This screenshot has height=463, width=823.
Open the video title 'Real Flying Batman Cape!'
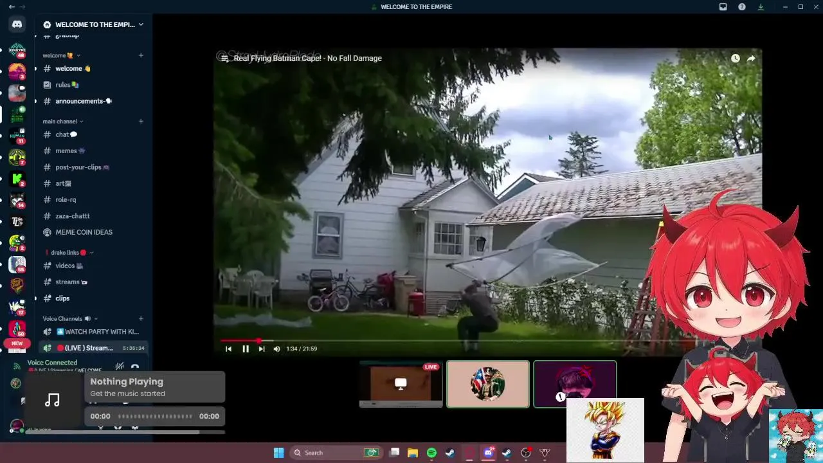(307, 58)
